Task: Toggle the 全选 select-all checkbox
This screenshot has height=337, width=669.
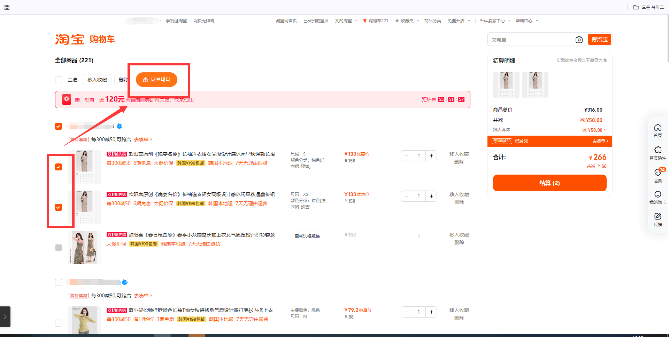Action: [x=59, y=80]
